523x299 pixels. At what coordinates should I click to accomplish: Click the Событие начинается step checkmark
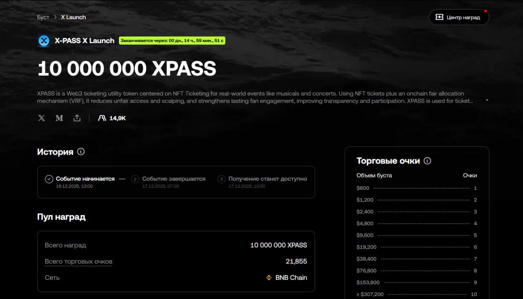49,179
